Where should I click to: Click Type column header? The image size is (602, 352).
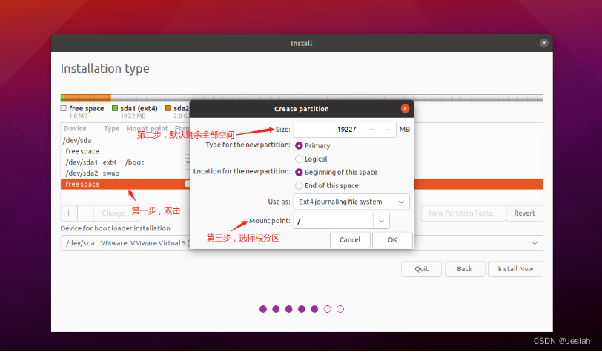112,129
